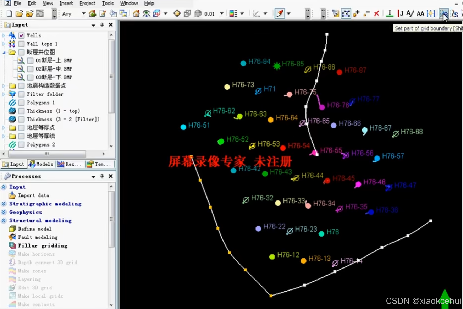Open the Any filter dropdown

pos(84,14)
